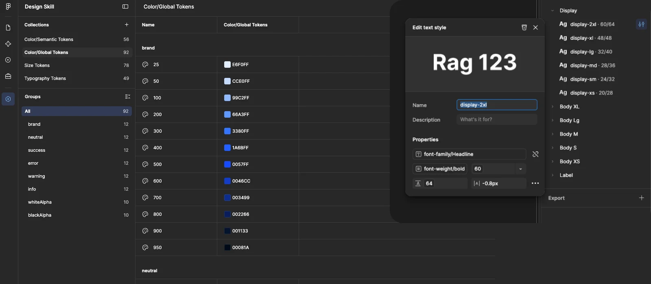
Task: Click the 66A3FF color swatch
Action: [227, 114]
